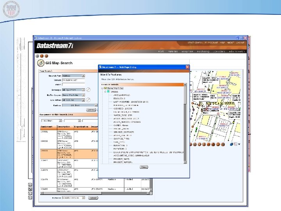Click the empty Zone input field
Viewport: 281px width, 211px height.
(x=73, y=84)
